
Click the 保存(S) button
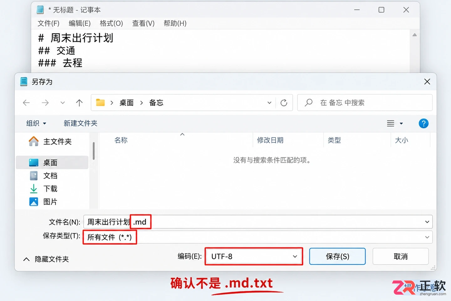[337, 256]
